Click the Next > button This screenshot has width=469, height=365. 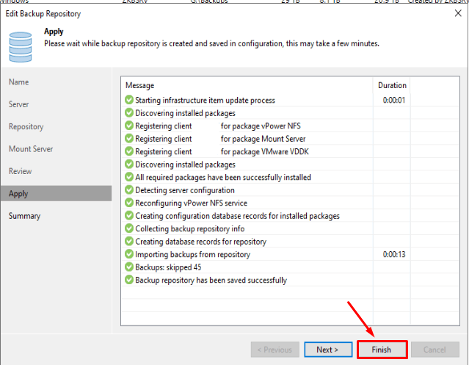tap(327, 350)
